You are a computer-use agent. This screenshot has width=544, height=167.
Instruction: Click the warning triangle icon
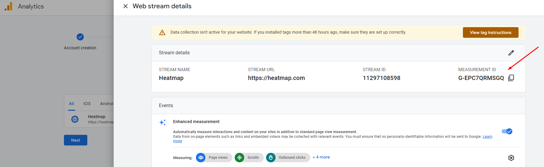click(x=162, y=32)
